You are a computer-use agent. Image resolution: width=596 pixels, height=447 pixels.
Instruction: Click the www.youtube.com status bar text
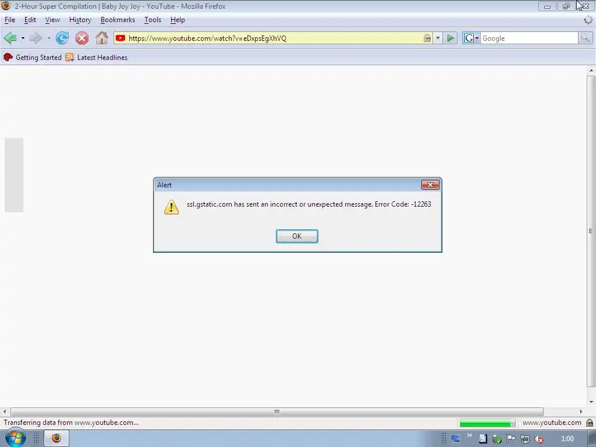tap(552, 423)
